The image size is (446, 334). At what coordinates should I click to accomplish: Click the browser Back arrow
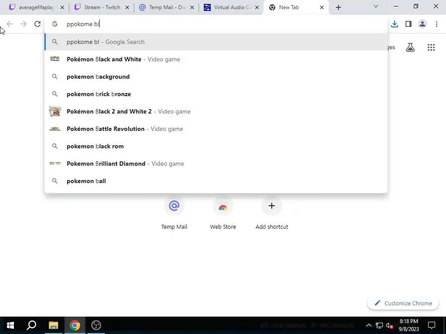pyautogui.click(x=10, y=24)
